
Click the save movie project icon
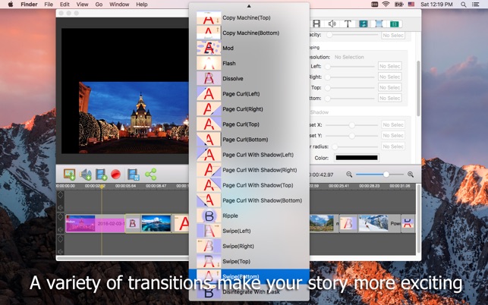coord(134,175)
